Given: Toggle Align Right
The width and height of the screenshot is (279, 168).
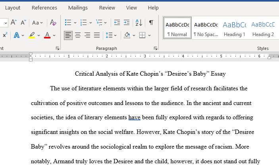Looking at the screenshot, I should (x=87, y=35).
